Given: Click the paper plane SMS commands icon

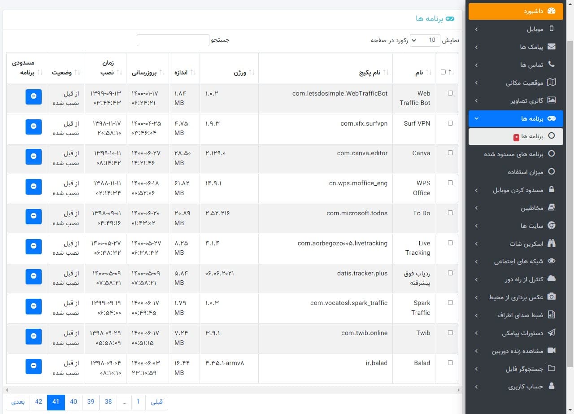Looking at the screenshot, I should (552, 333).
